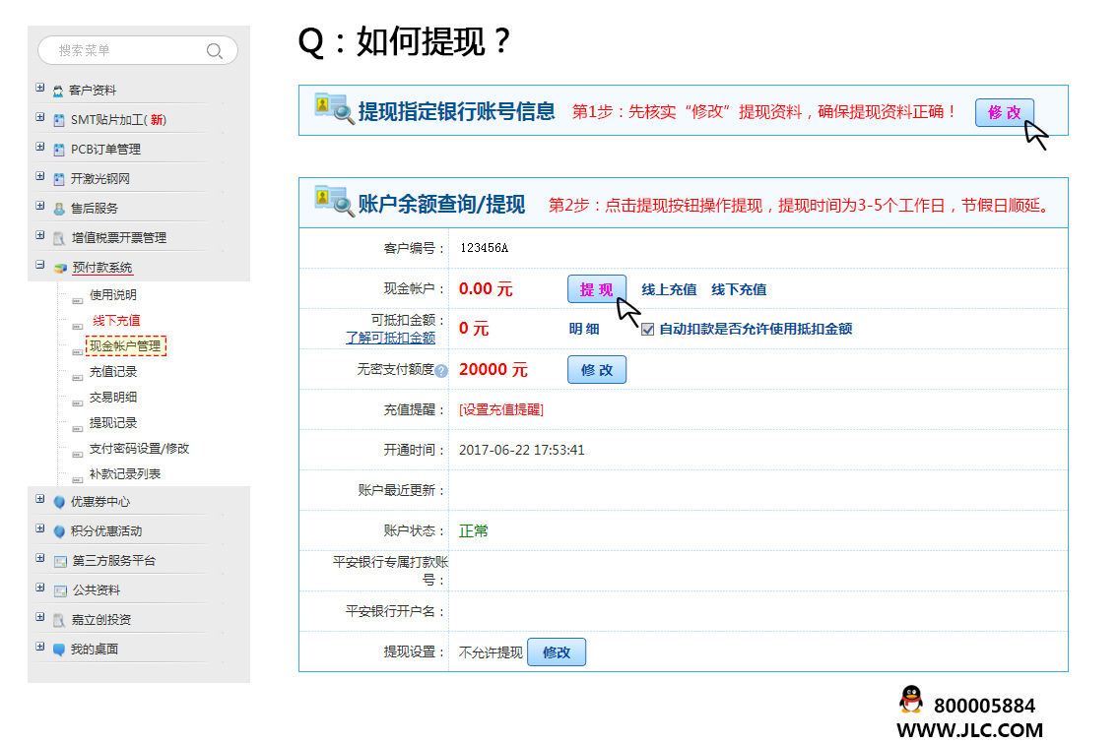Click the 我的桌面 chat bubble icon
This screenshot has height=744, width=1119.
click(x=59, y=650)
